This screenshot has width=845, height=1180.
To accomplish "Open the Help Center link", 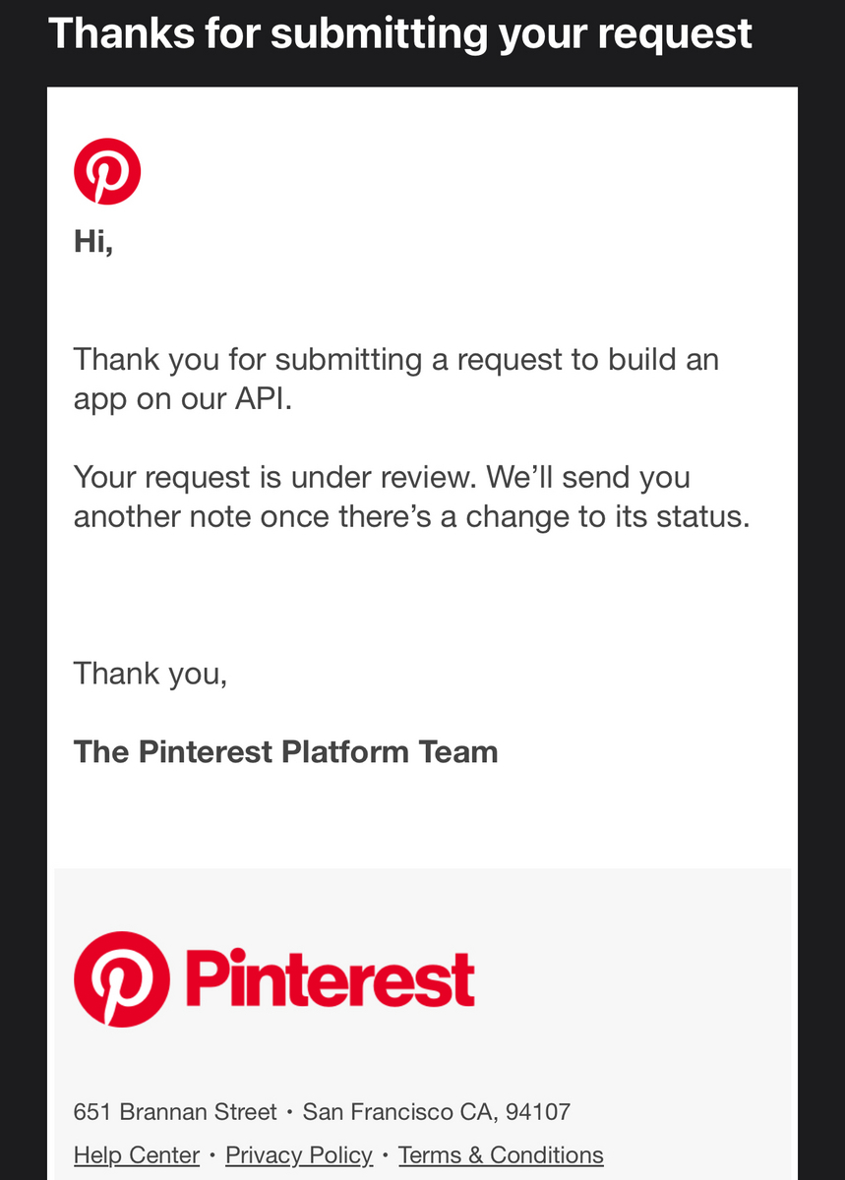I will 137,1154.
